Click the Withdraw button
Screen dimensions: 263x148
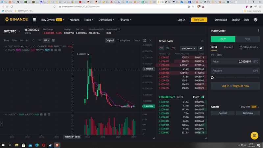[x=248, y=113]
